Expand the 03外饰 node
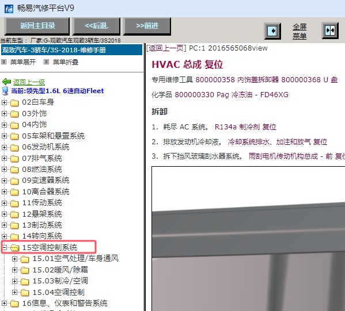This screenshot has width=345, height=311. pos(4,114)
